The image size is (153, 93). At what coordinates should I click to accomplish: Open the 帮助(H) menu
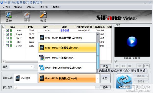(56, 7)
